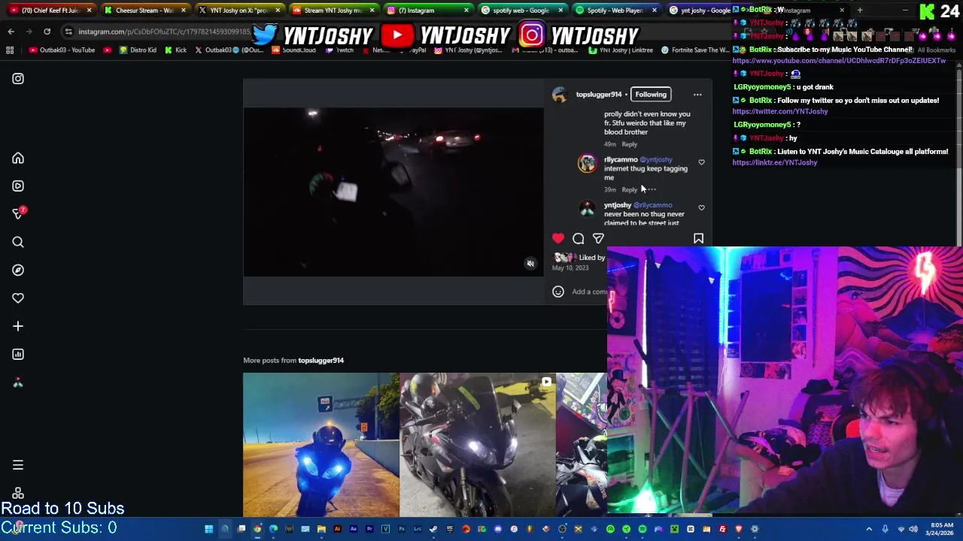This screenshot has width=963, height=541.
Task: Open rllycammo's avatar in the comments
Action: pyautogui.click(x=587, y=164)
